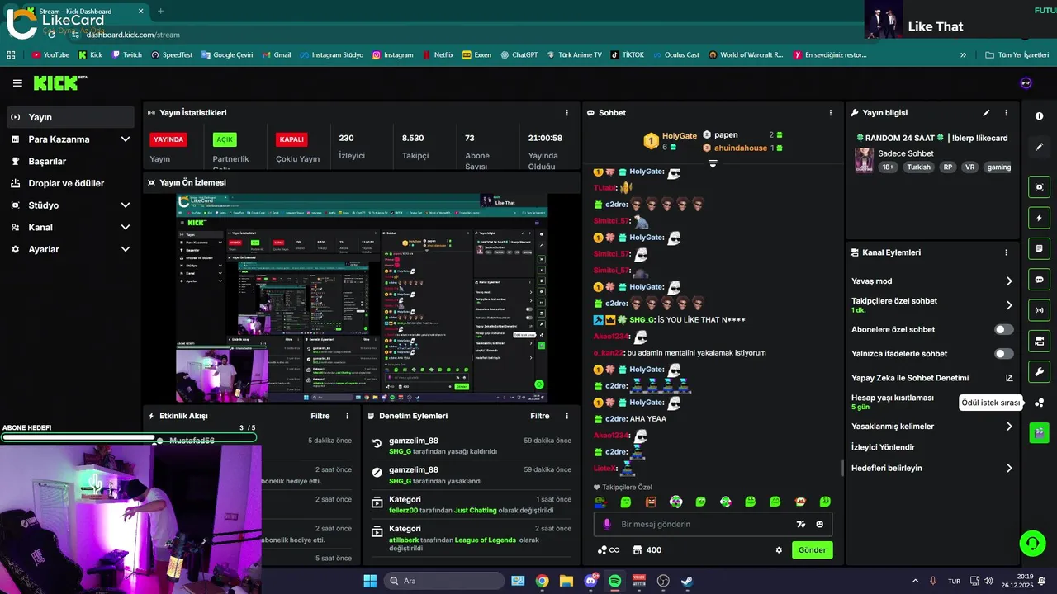Click the Hesap yaşı kısıtlaması option

pyautogui.click(x=893, y=402)
